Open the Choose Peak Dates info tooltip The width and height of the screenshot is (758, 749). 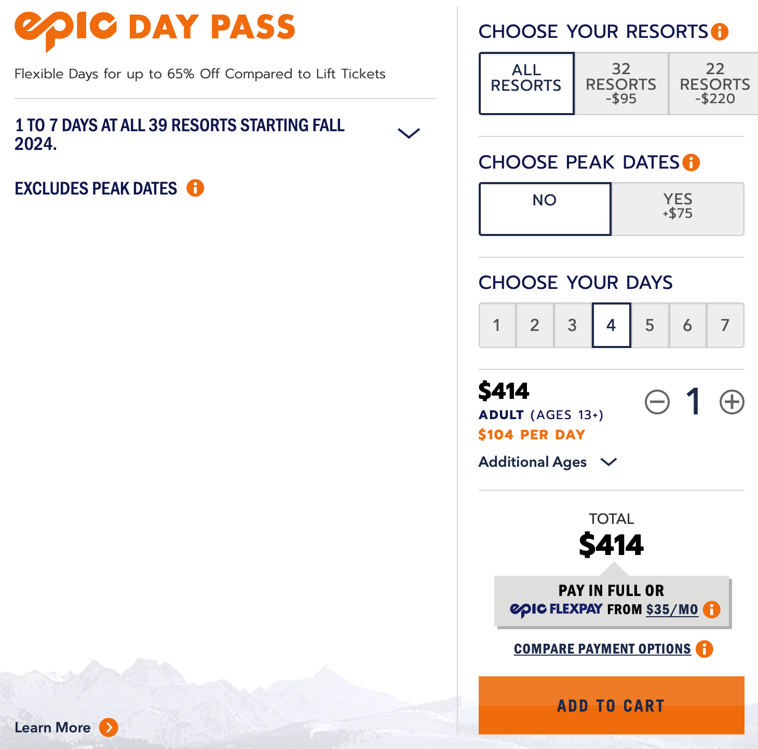coord(691,162)
